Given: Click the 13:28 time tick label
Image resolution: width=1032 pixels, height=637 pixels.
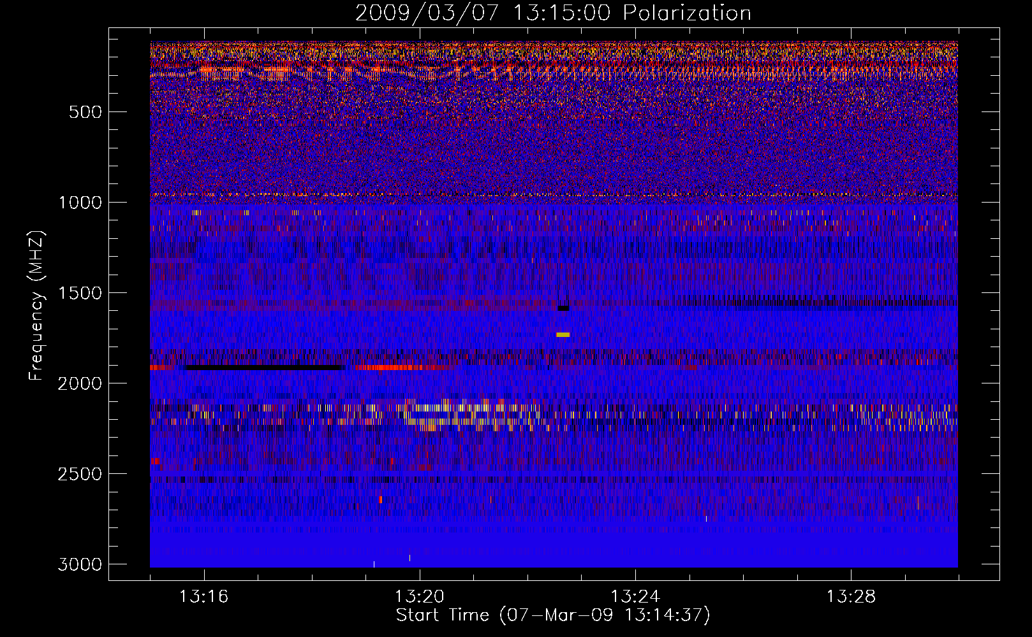Looking at the screenshot, I should point(851,597).
